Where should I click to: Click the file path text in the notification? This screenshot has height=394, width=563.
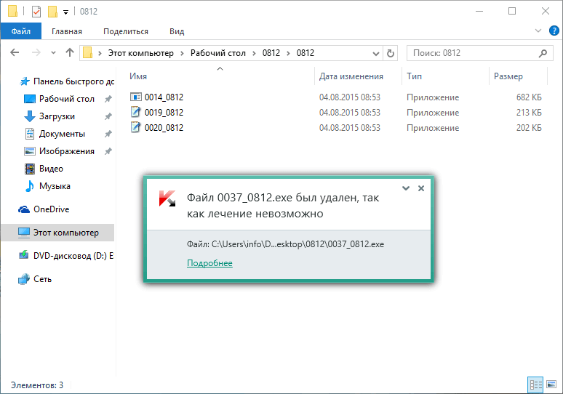(x=285, y=244)
